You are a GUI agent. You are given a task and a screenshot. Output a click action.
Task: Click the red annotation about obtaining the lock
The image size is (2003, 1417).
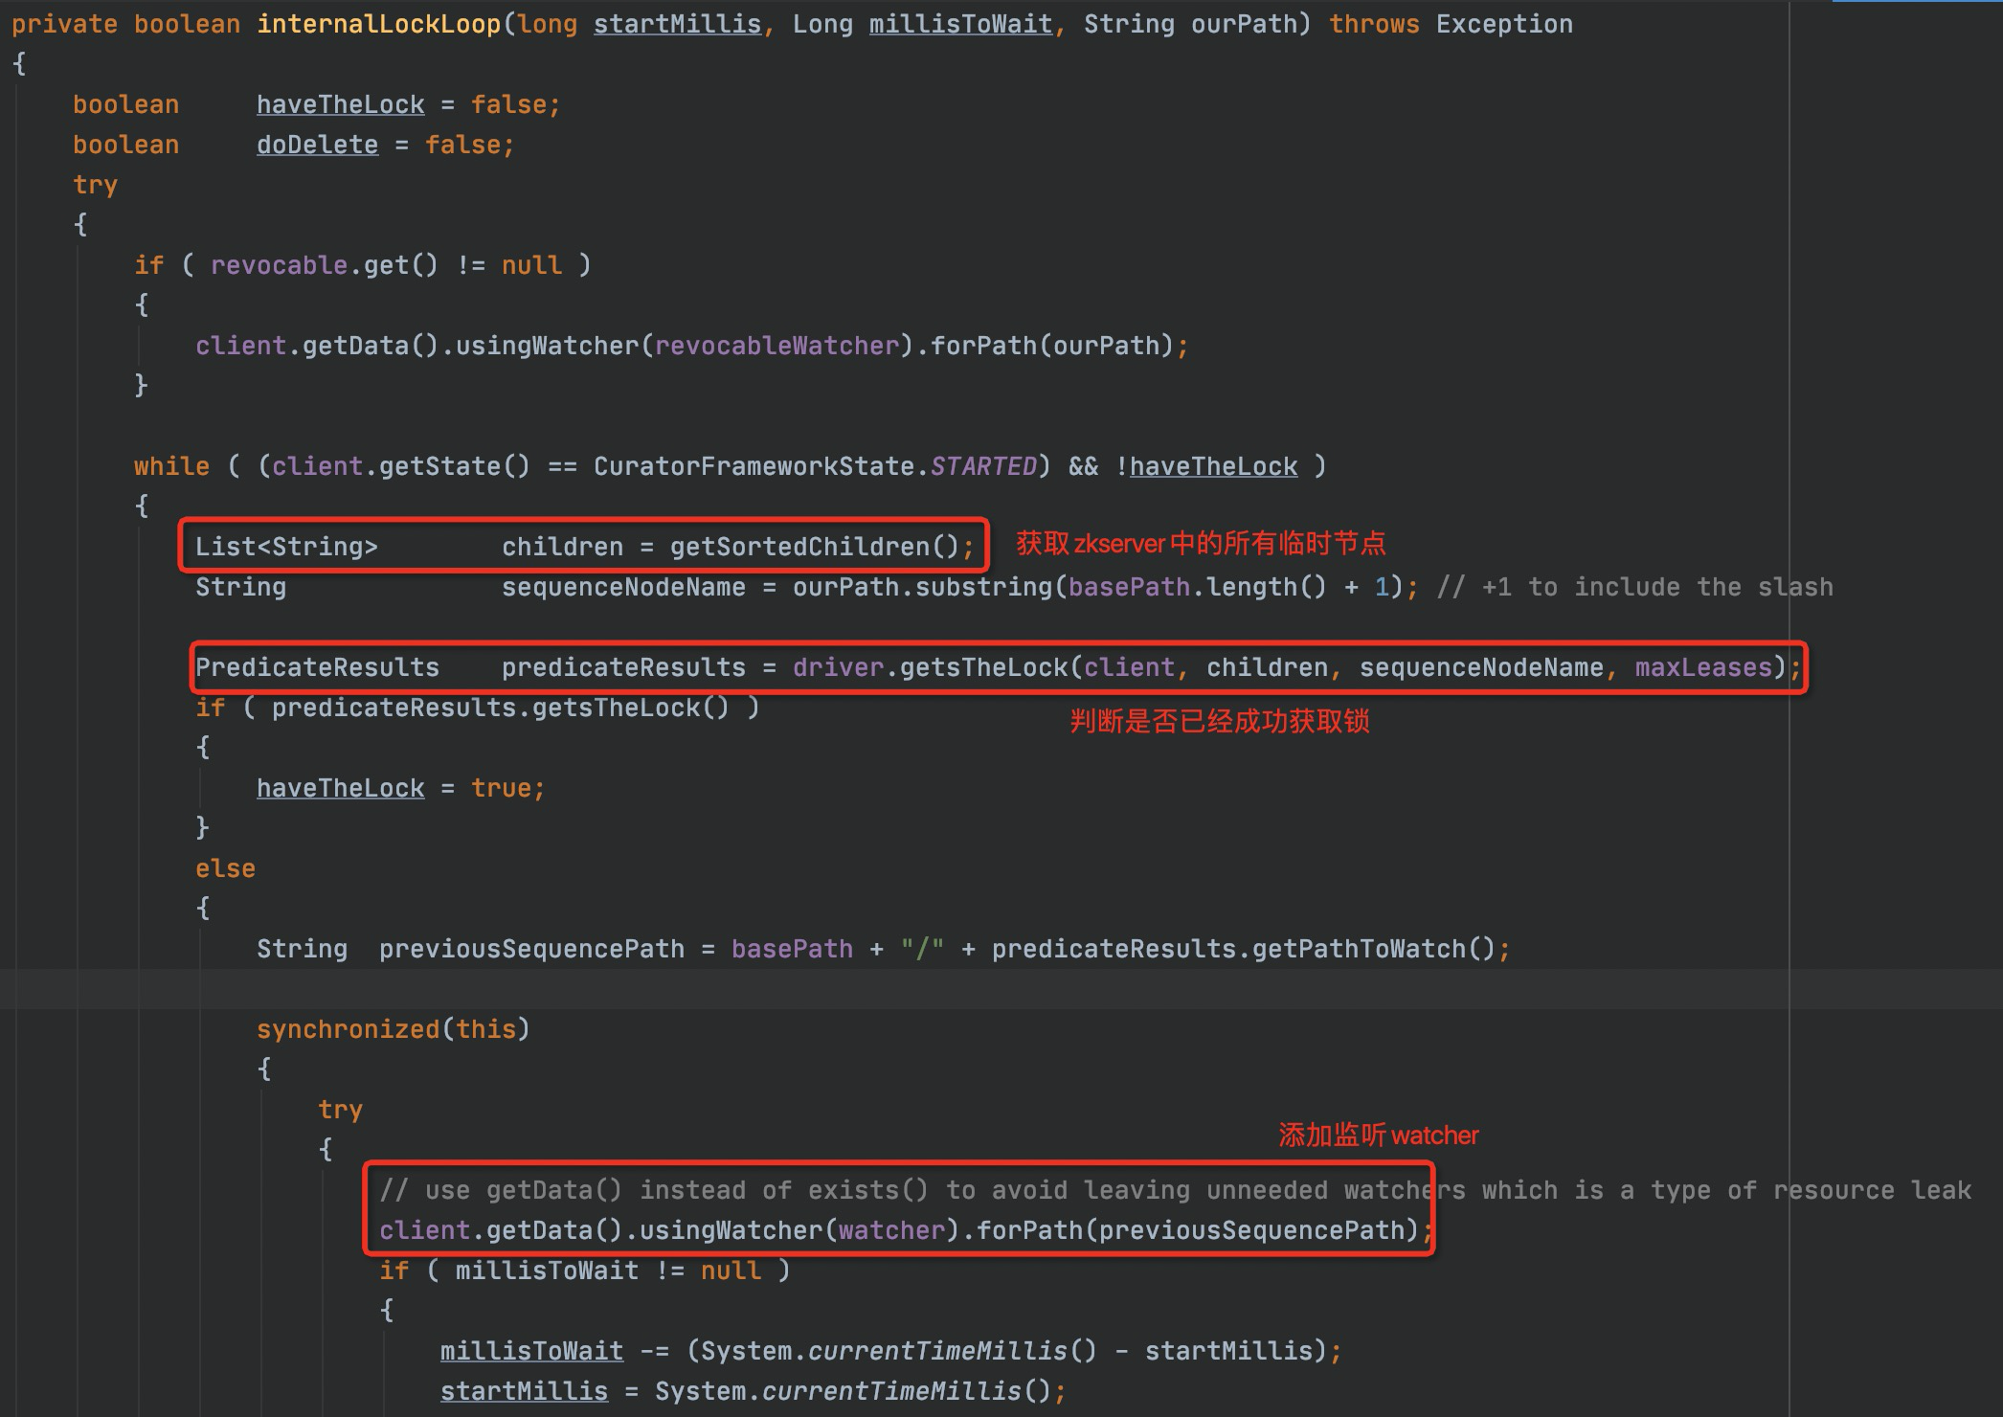(1220, 721)
